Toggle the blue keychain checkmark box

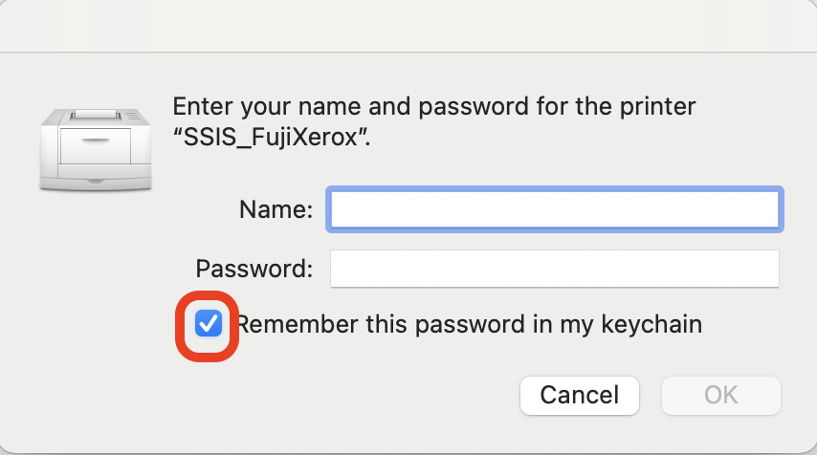point(208,325)
